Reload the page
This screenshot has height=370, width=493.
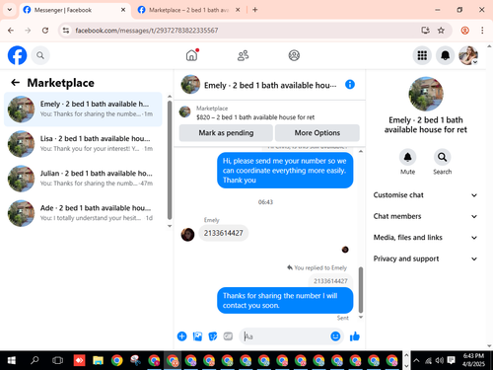tap(45, 31)
